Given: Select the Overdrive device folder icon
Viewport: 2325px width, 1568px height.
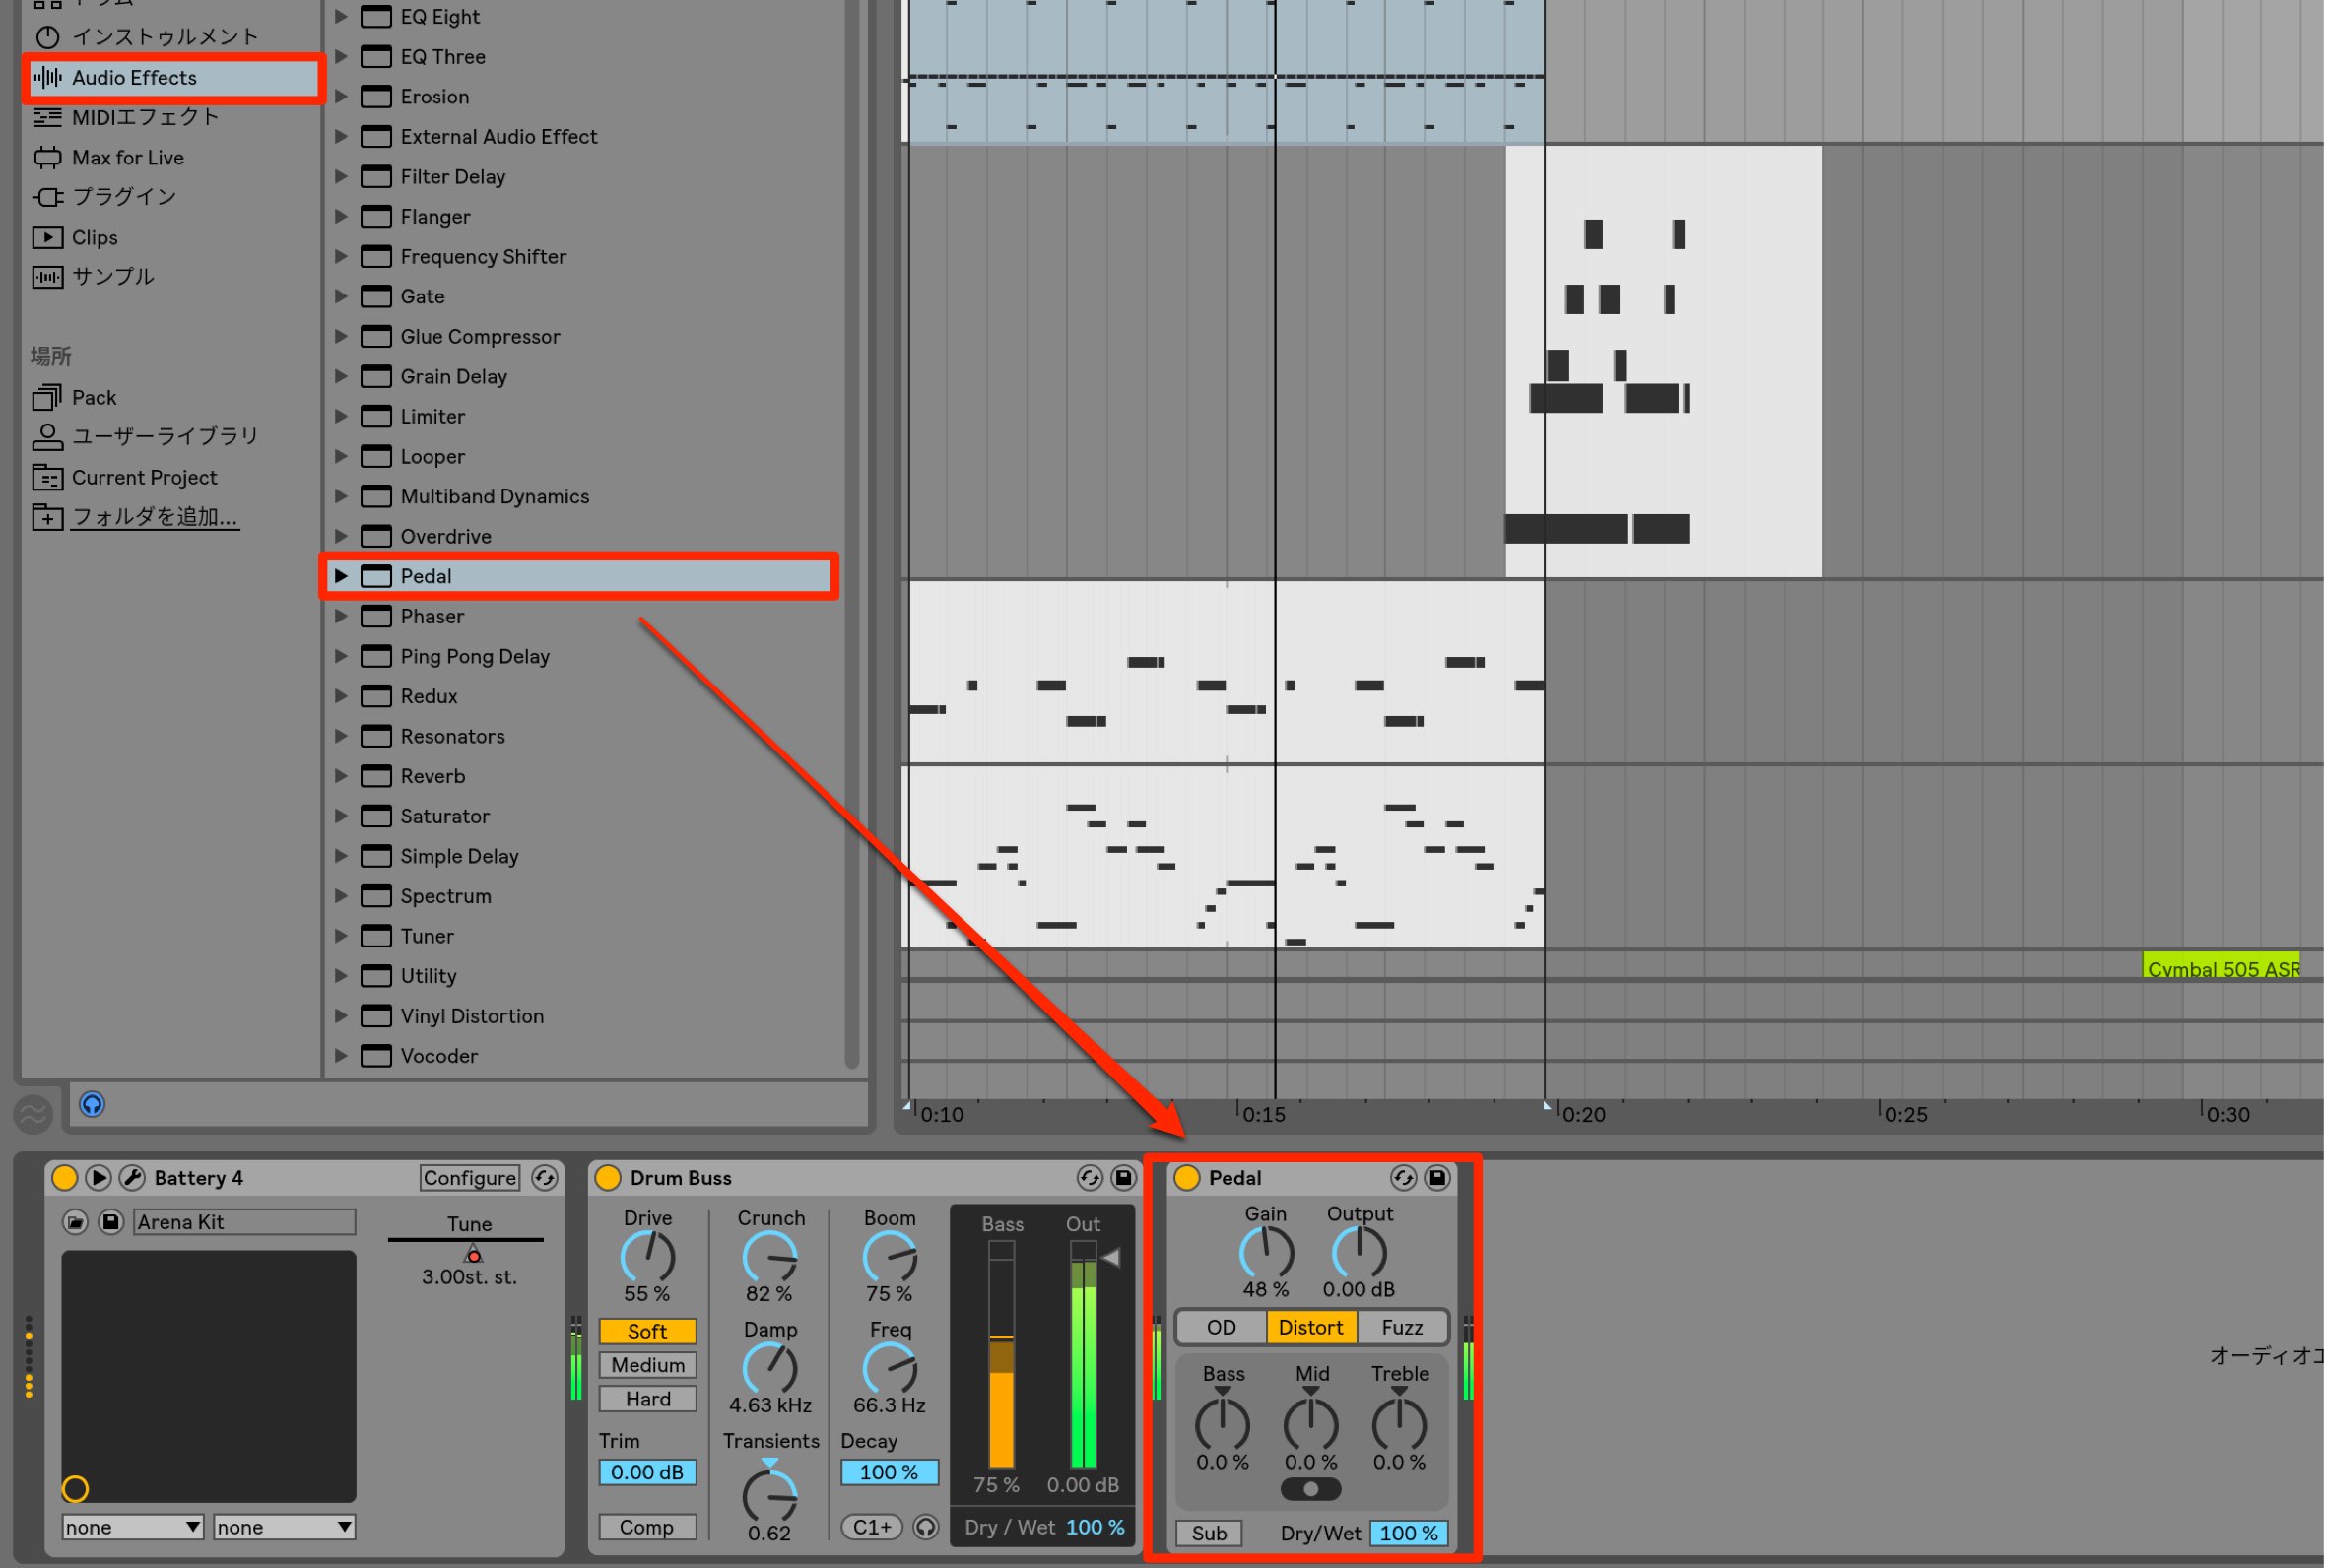Looking at the screenshot, I should [x=376, y=536].
